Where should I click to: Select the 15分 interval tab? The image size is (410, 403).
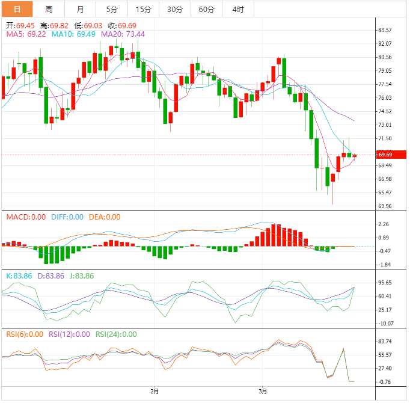tap(144, 9)
